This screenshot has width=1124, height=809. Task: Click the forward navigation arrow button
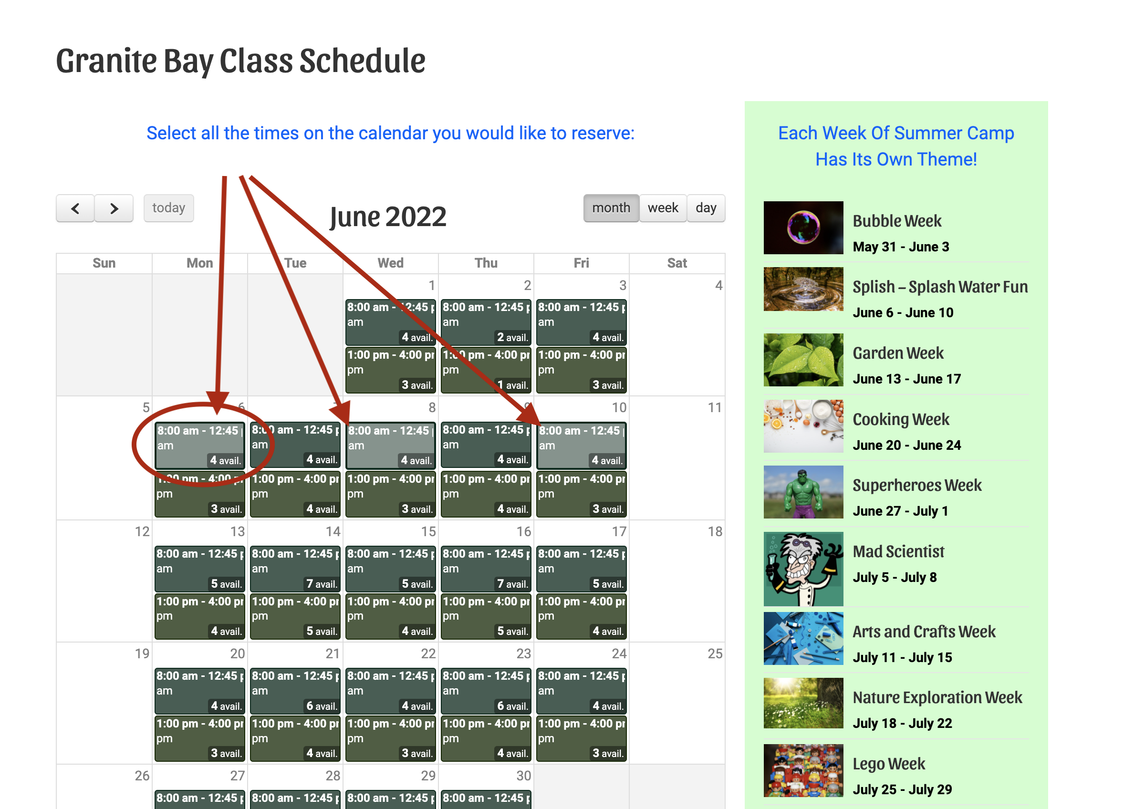coord(114,207)
